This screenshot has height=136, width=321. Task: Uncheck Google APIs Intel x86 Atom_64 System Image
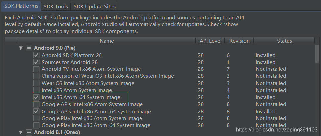pyautogui.click(x=36, y=112)
